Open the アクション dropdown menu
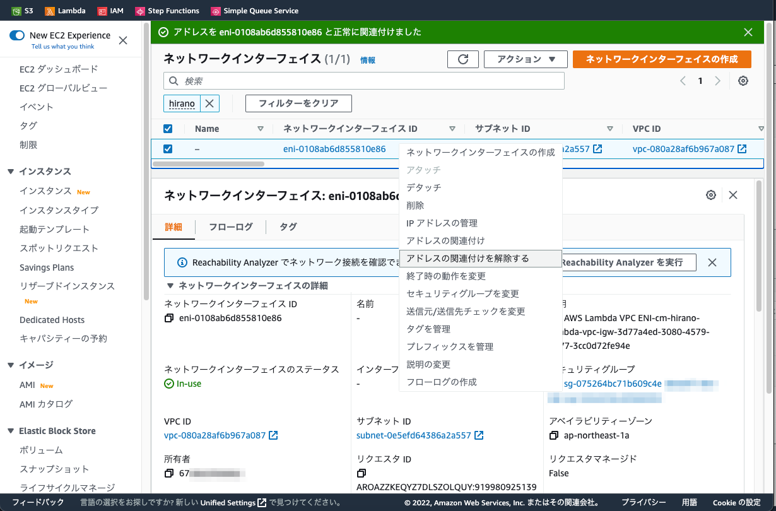 pos(526,59)
